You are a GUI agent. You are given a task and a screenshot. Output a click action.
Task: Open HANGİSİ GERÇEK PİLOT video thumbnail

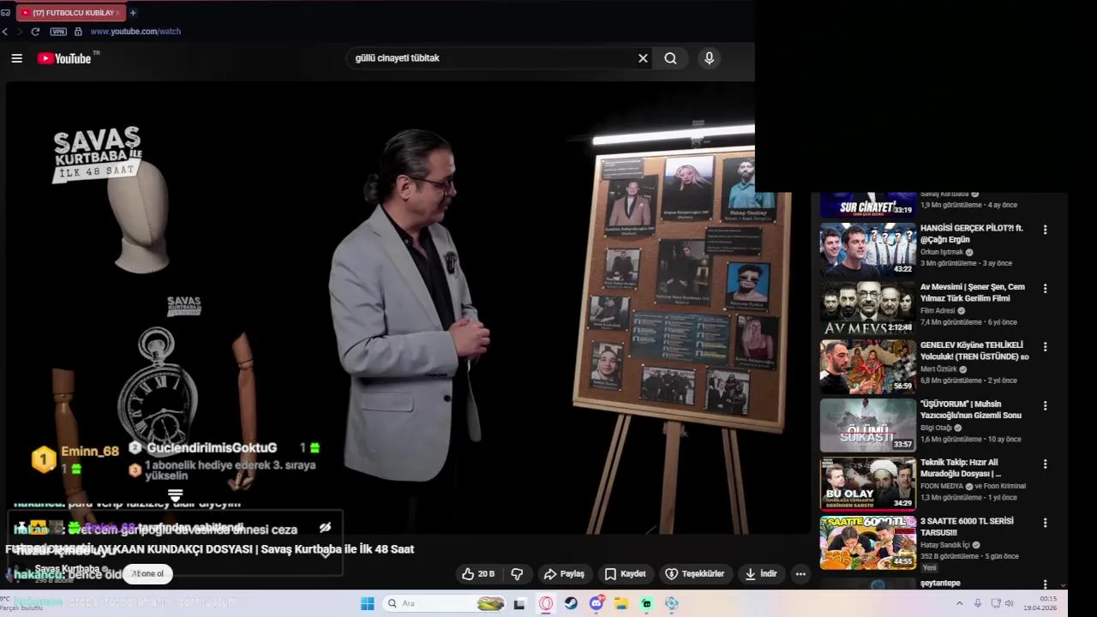(867, 249)
